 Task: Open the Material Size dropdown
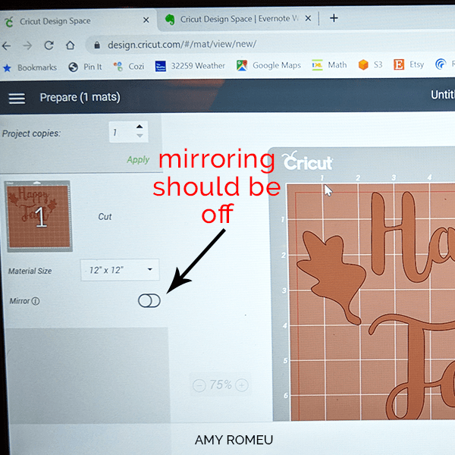(x=120, y=270)
